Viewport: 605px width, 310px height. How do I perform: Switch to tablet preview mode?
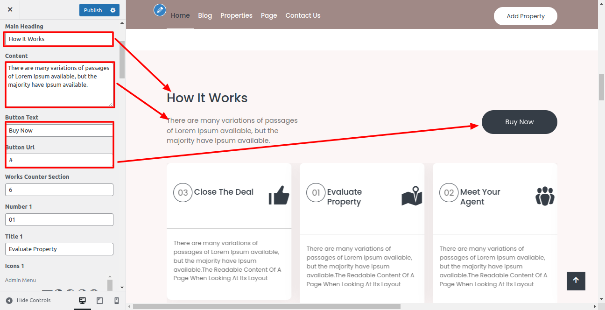99,301
